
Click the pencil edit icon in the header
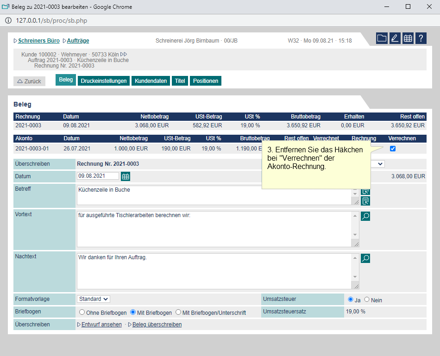[395, 38]
